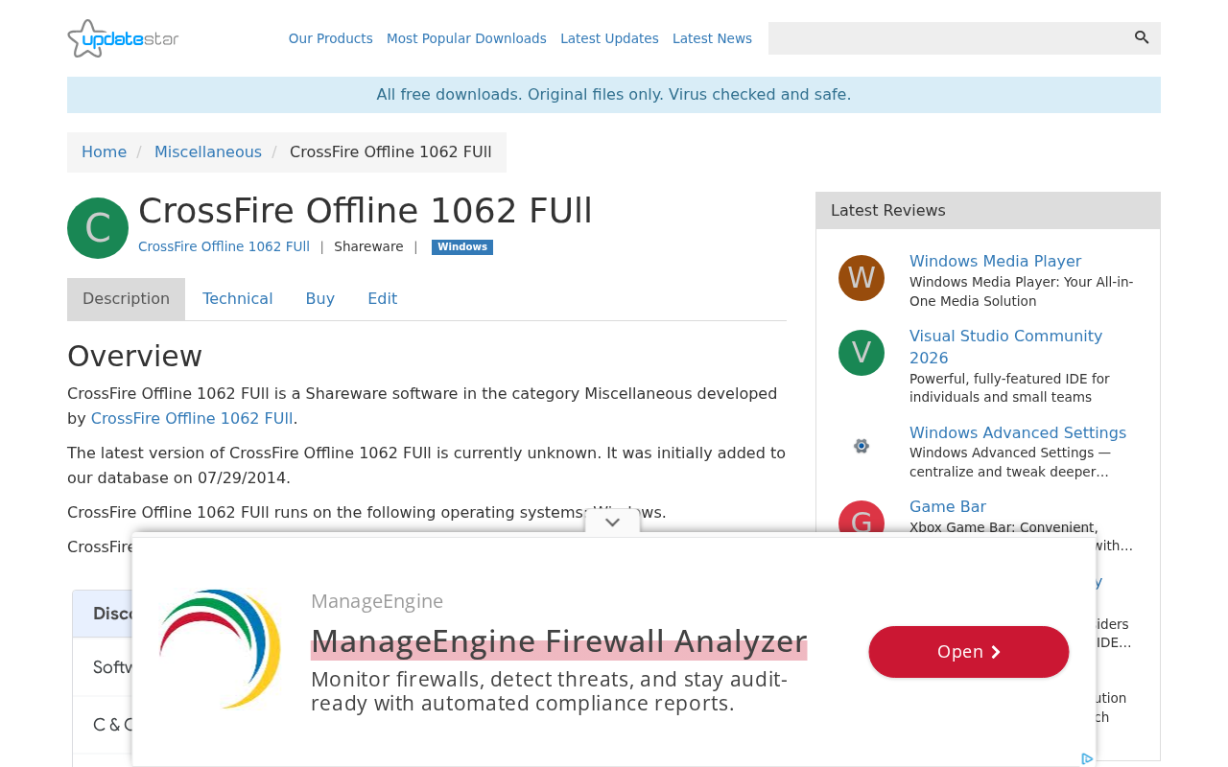
Task: Click the 'All free downloads' banner text
Action: (614, 95)
